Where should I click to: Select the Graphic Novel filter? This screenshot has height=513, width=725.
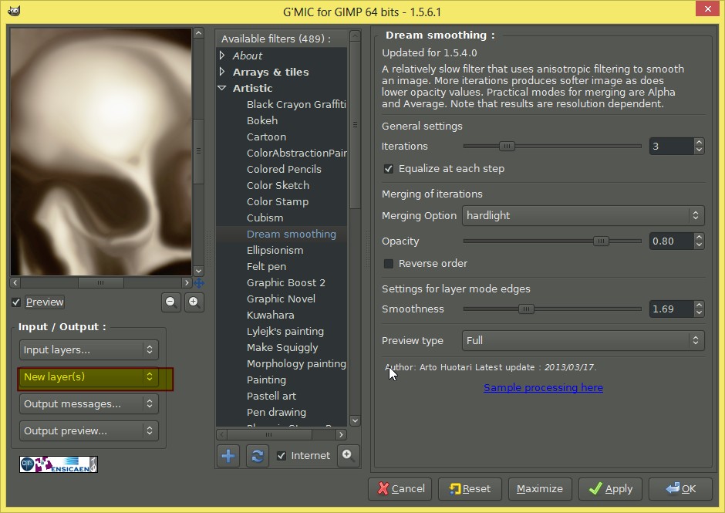click(x=281, y=299)
